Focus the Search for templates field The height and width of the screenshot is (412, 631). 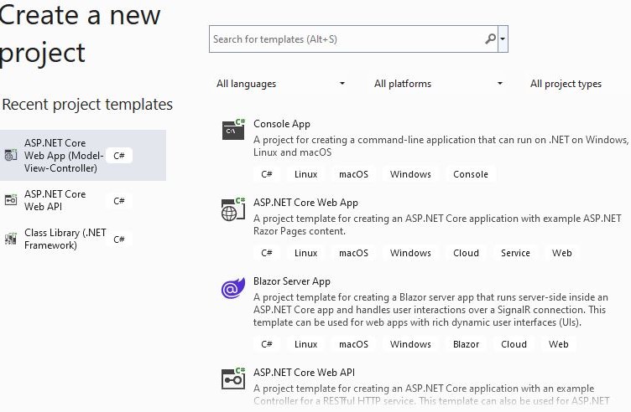[348, 39]
